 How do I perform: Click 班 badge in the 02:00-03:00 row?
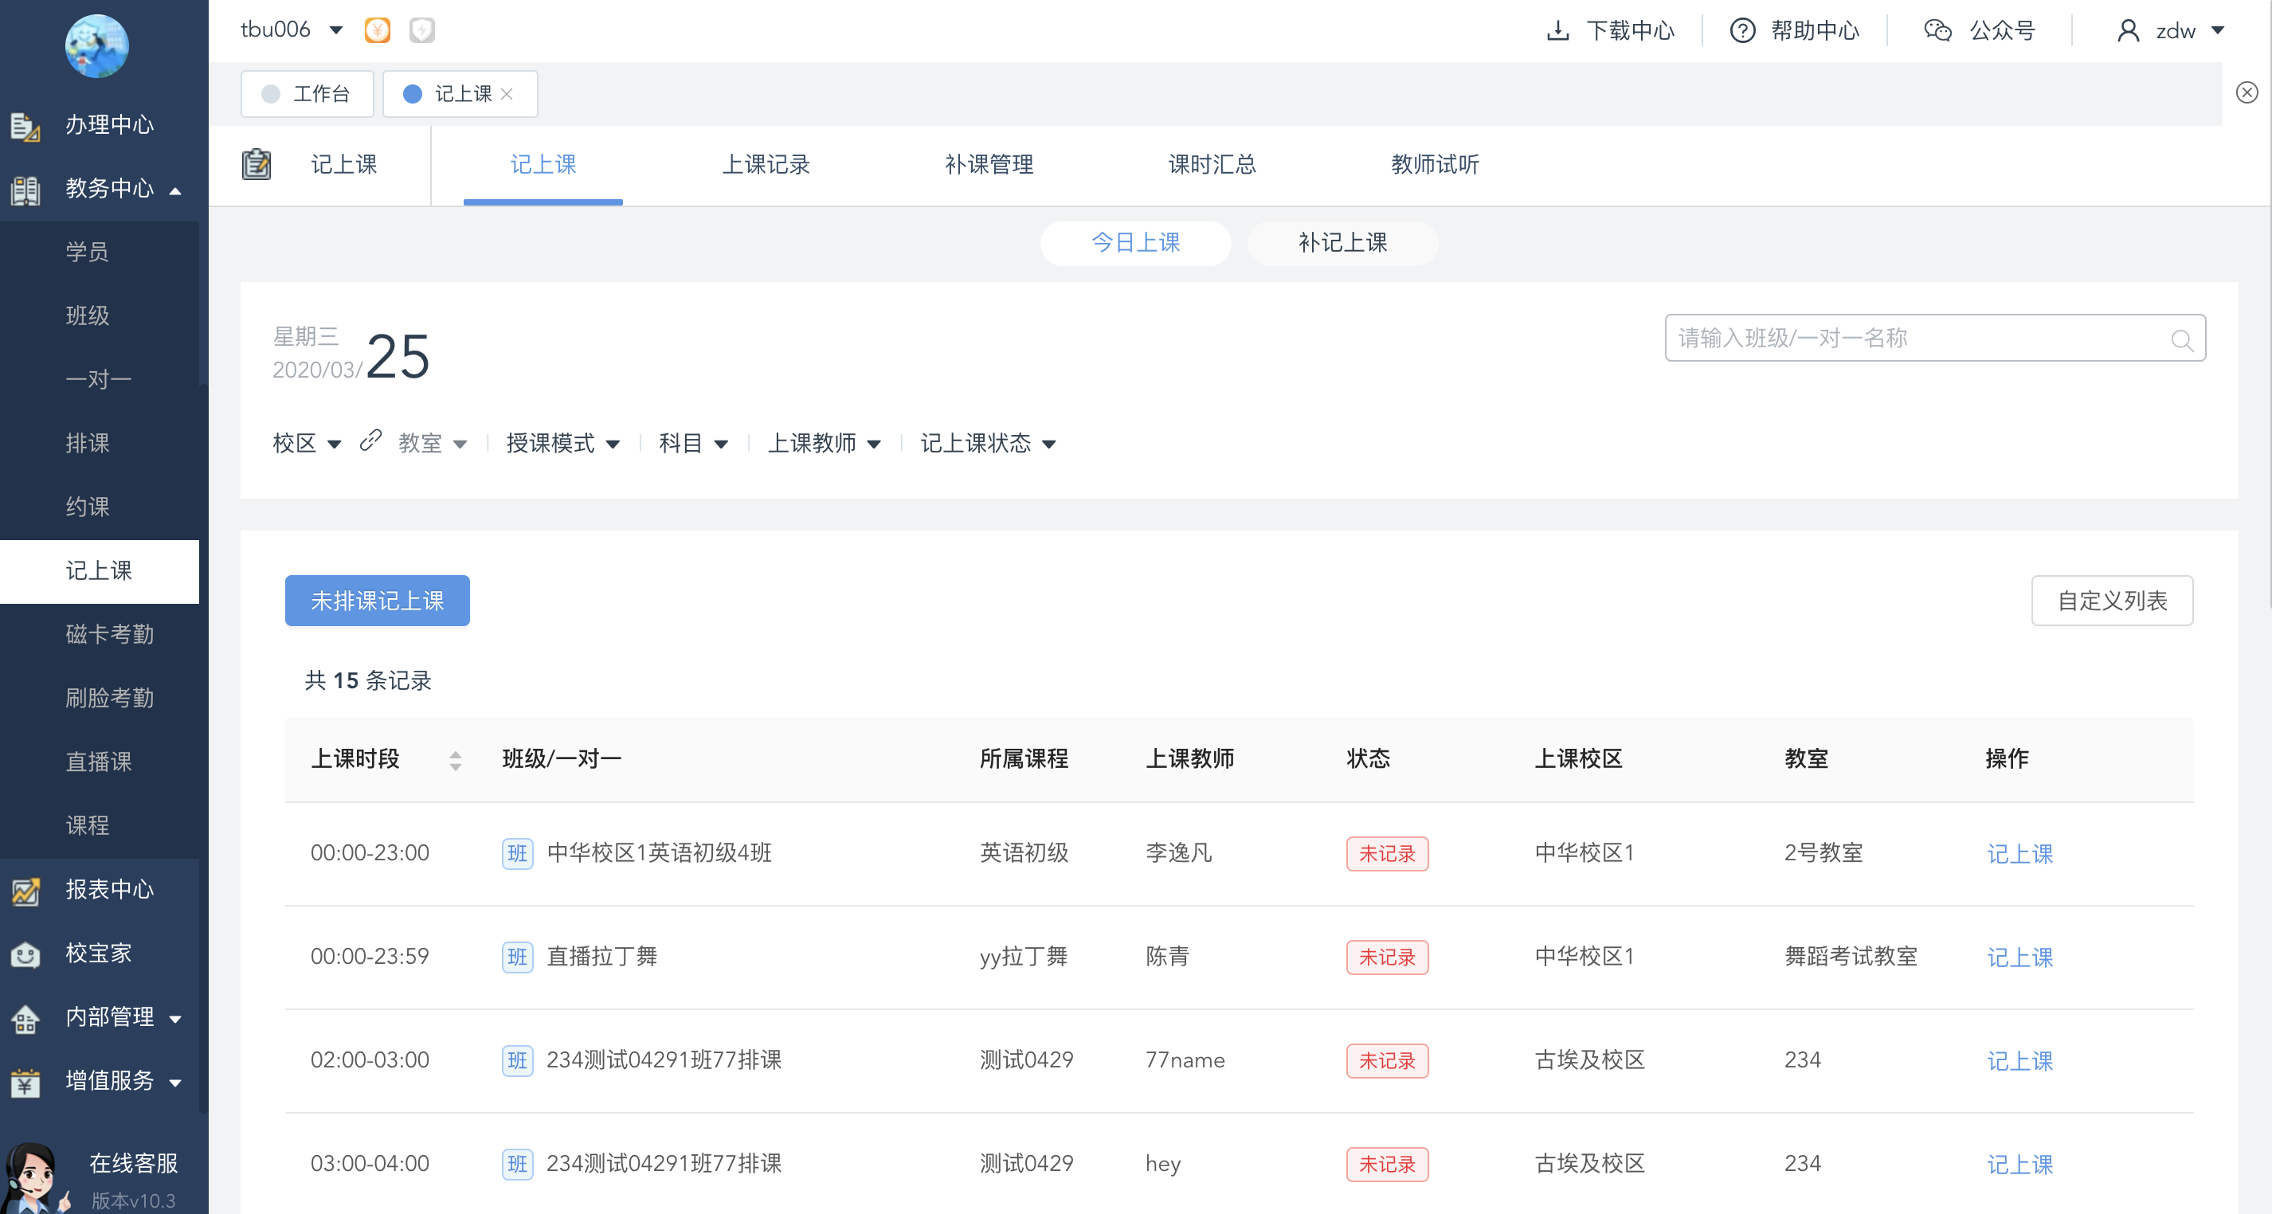coord(518,1059)
